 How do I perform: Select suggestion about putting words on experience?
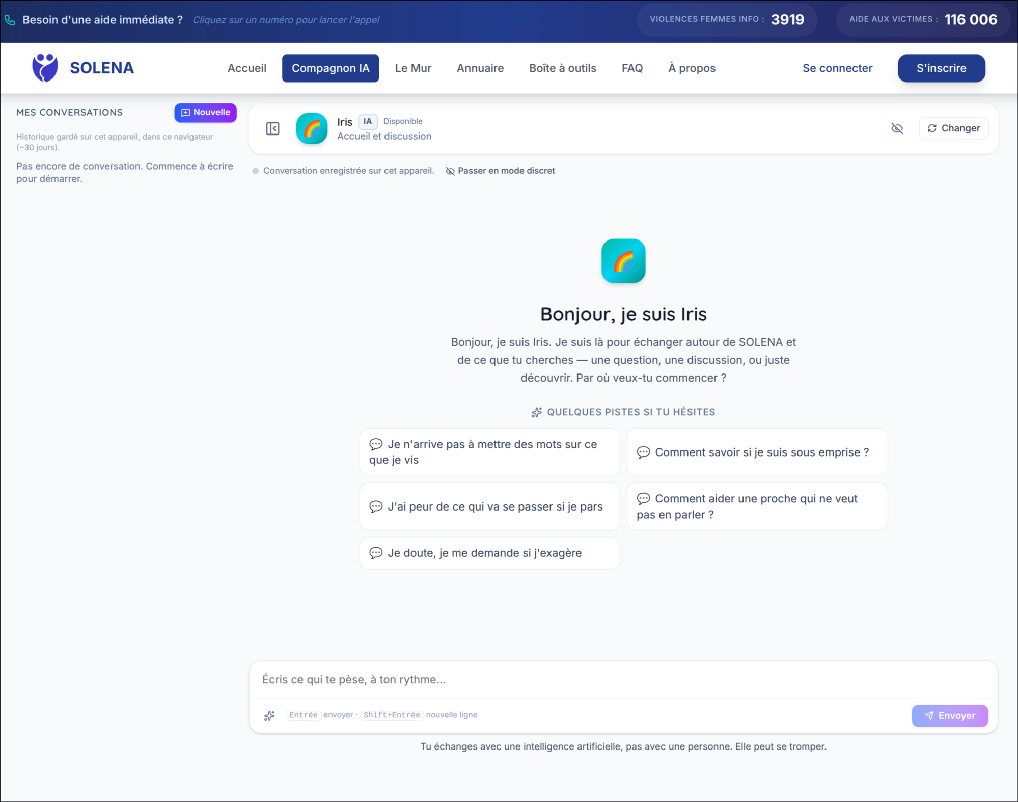489,452
